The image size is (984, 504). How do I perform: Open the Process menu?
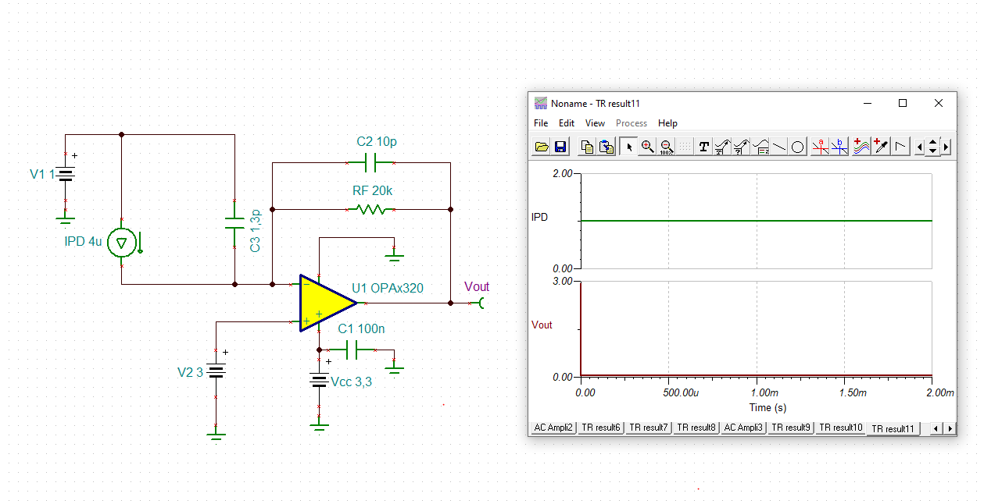point(632,123)
